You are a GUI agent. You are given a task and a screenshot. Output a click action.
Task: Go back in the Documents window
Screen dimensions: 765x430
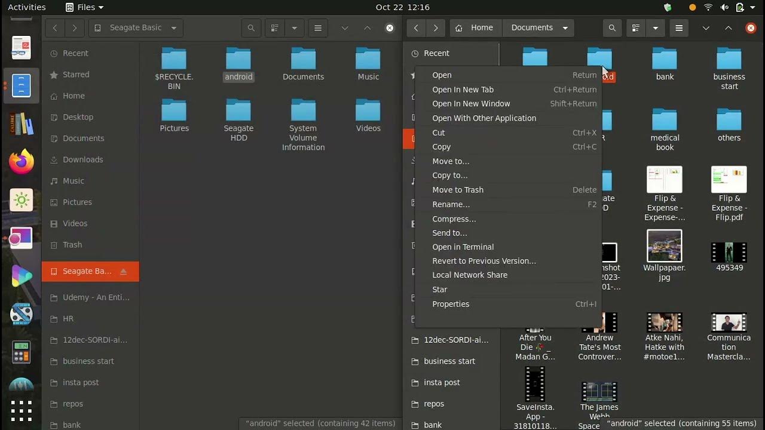[x=416, y=27]
